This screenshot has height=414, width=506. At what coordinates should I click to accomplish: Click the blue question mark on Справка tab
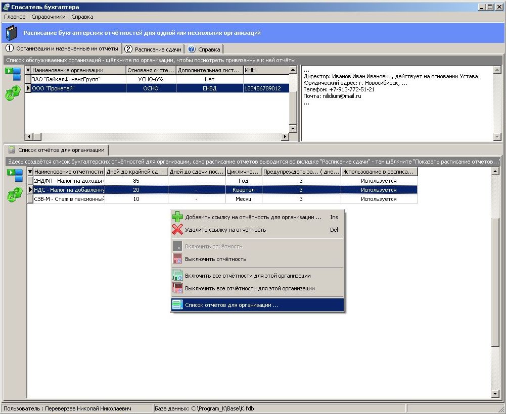click(x=192, y=49)
